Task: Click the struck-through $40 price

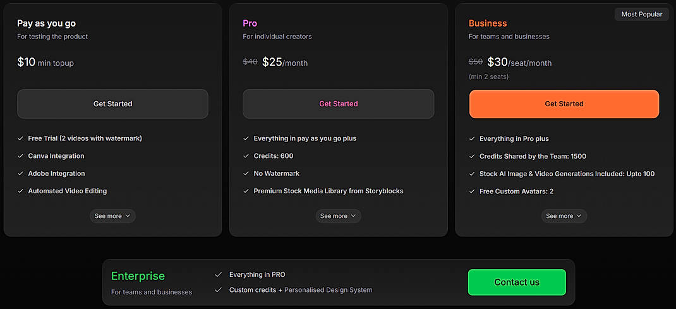Action: (x=250, y=62)
